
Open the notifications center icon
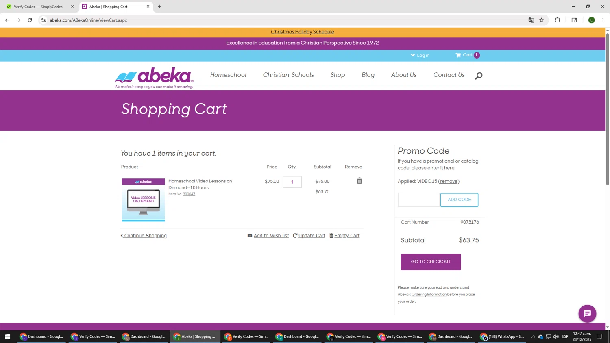click(599, 336)
